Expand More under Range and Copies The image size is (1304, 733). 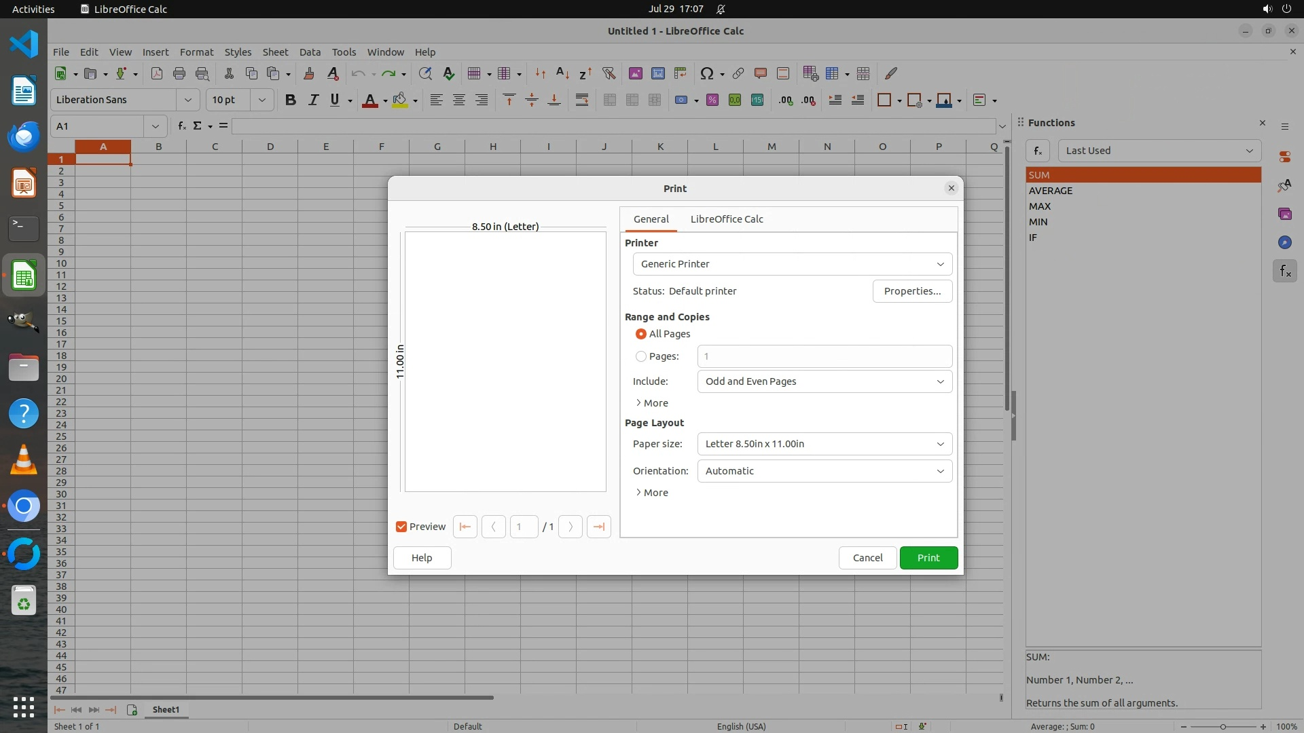tap(652, 403)
